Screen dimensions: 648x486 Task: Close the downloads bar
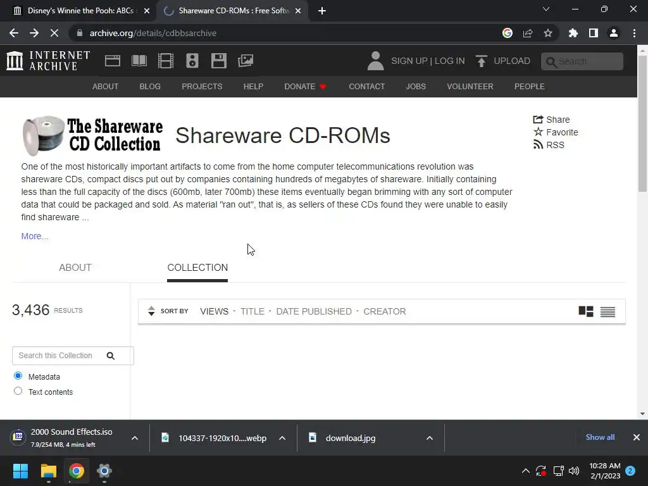(637, 437)
